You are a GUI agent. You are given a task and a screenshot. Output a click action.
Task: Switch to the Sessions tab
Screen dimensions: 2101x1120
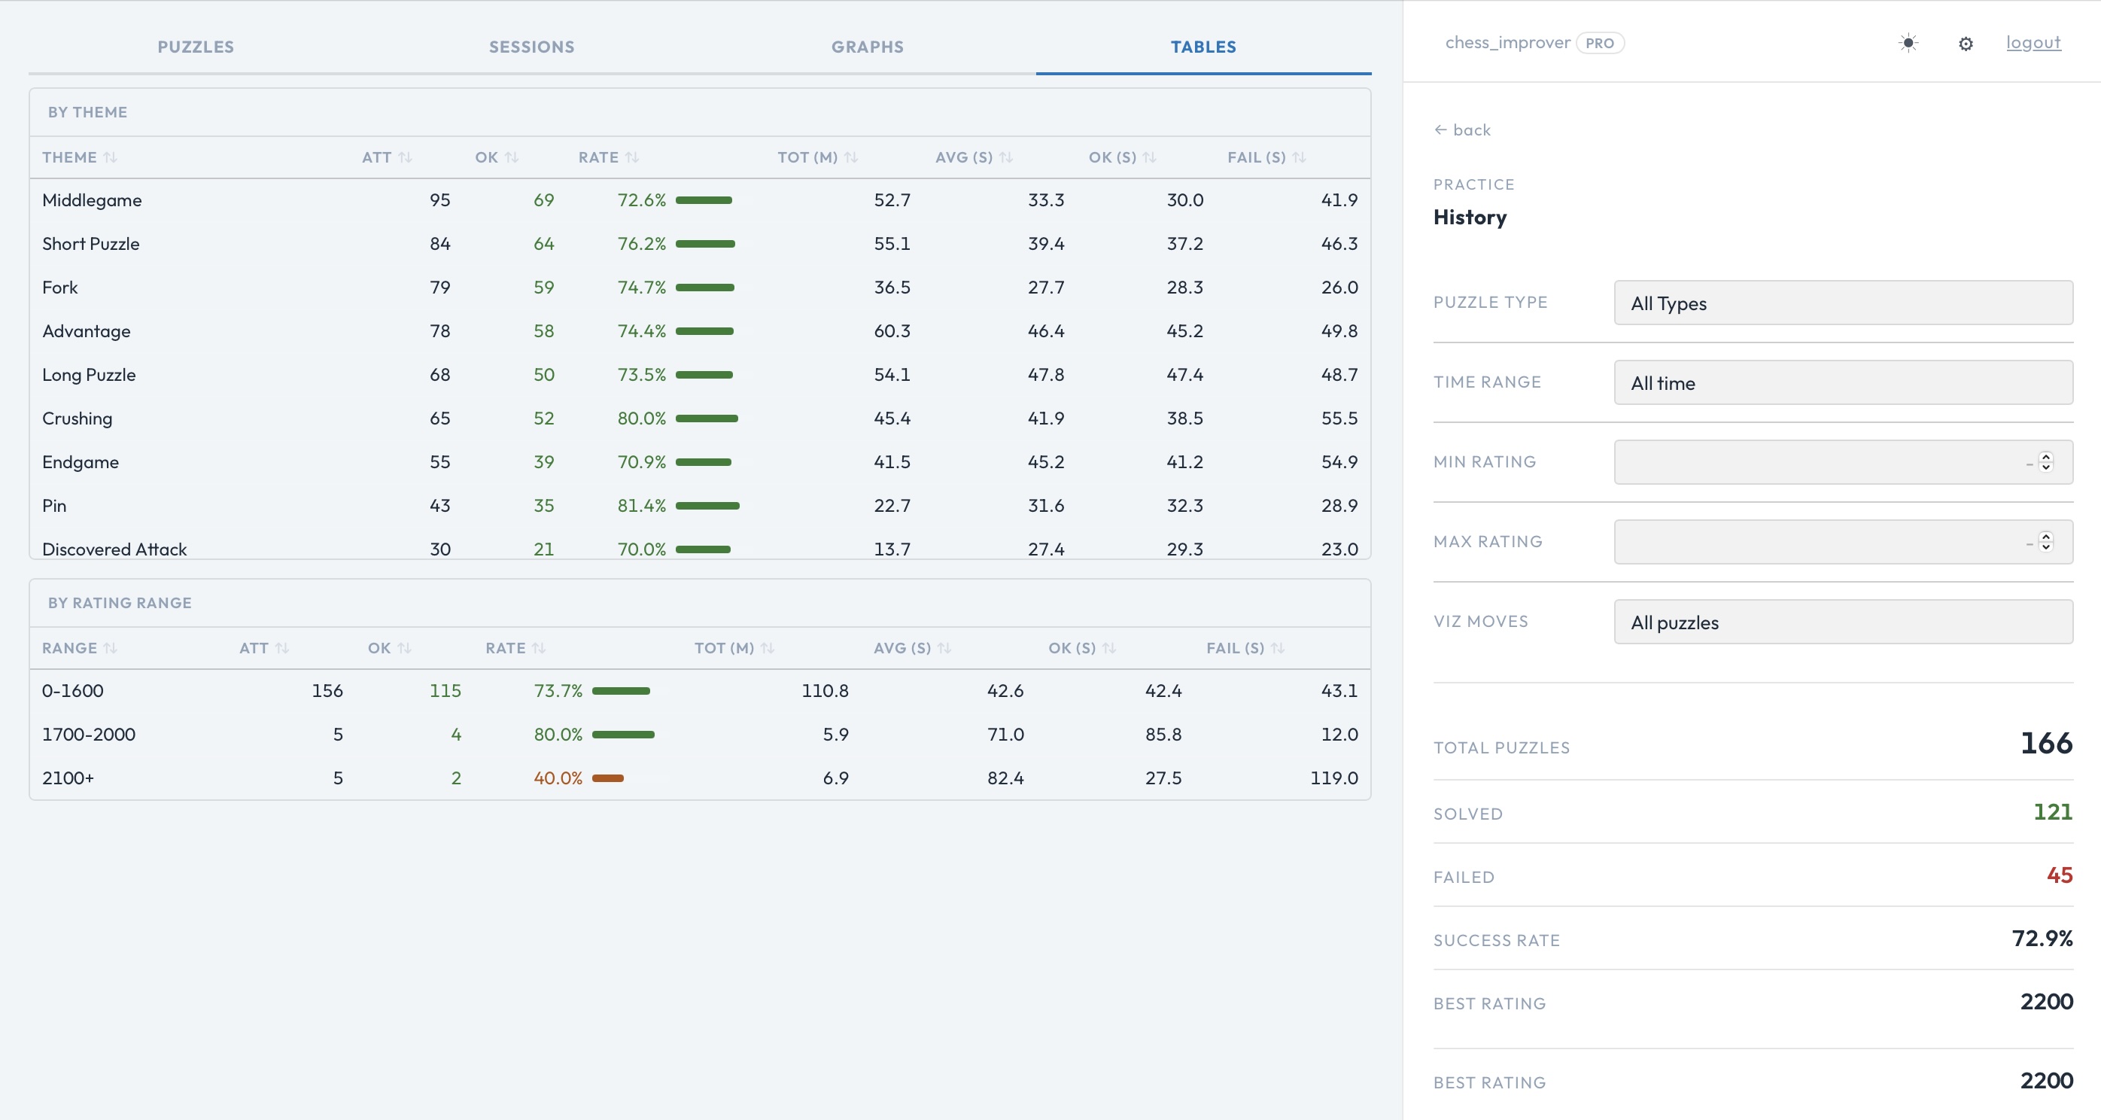532,47
